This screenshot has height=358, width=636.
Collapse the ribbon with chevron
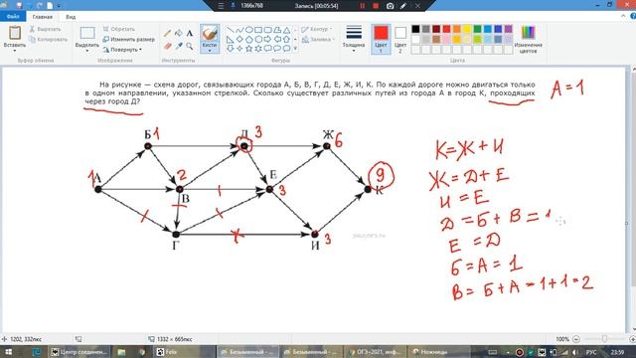[x=623, y=16]
